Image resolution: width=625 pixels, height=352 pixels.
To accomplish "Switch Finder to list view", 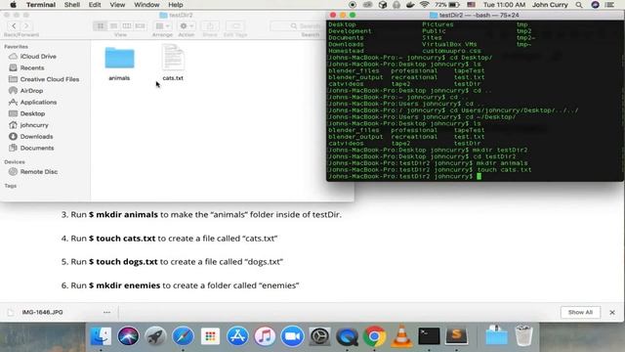I will pyautogui.click(x=113, y=26).
